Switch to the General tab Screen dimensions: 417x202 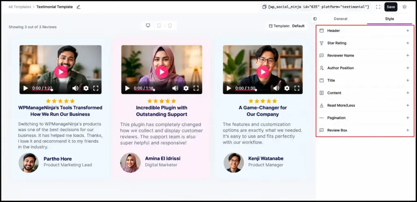point(340,19)
